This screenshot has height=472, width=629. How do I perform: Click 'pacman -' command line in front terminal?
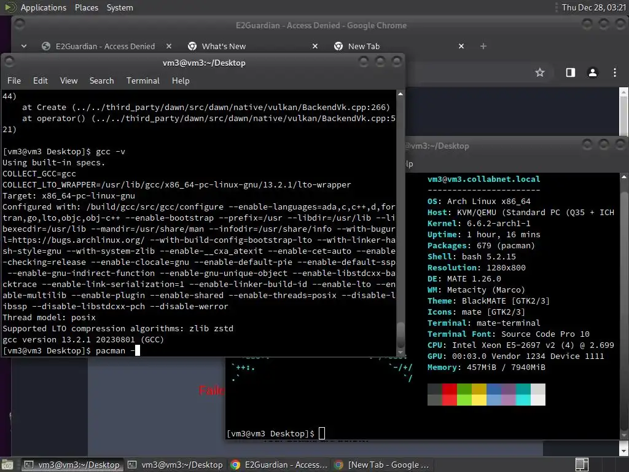[x=71, y=351]
